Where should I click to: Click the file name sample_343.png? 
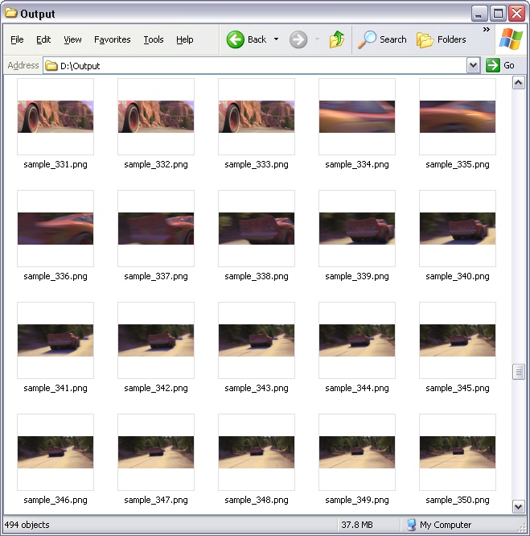click(257, 389)
